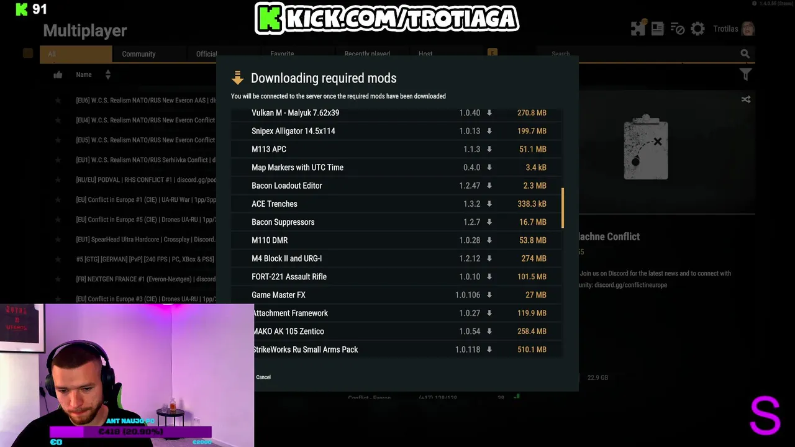Click download arrow for StrikeWorks Ru Small Arms Pack
Screen dimensions: 795x447
489,350
